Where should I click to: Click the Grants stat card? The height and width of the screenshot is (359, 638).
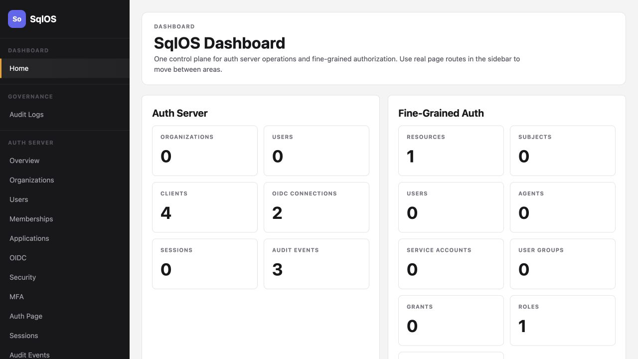point(451,321)
